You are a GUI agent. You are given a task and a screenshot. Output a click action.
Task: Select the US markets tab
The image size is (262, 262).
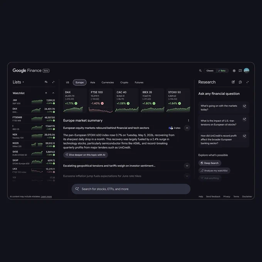point(67,82)
